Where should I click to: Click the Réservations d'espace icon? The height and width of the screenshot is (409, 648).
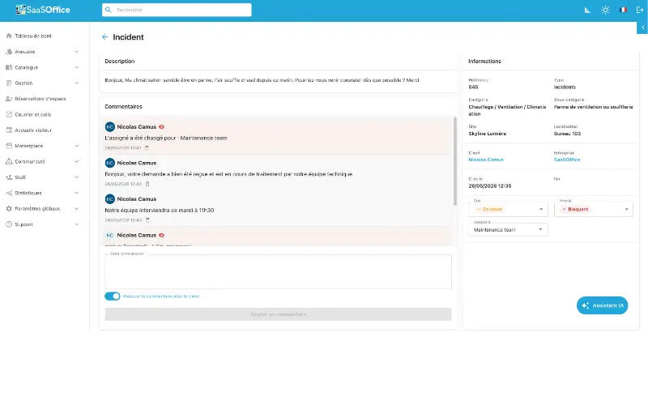click(9, 99)
